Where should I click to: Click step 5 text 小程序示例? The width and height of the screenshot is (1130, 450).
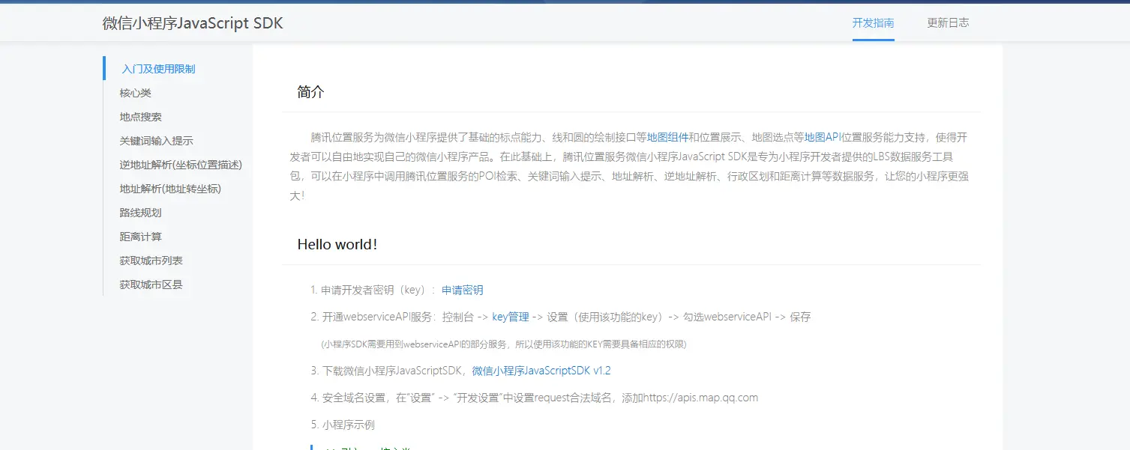tap(348, 425)
